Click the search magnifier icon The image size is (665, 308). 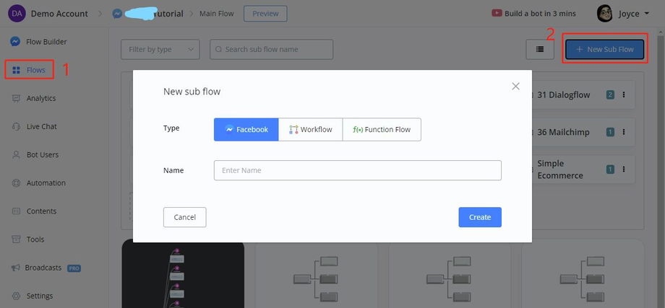pos(219,50)
